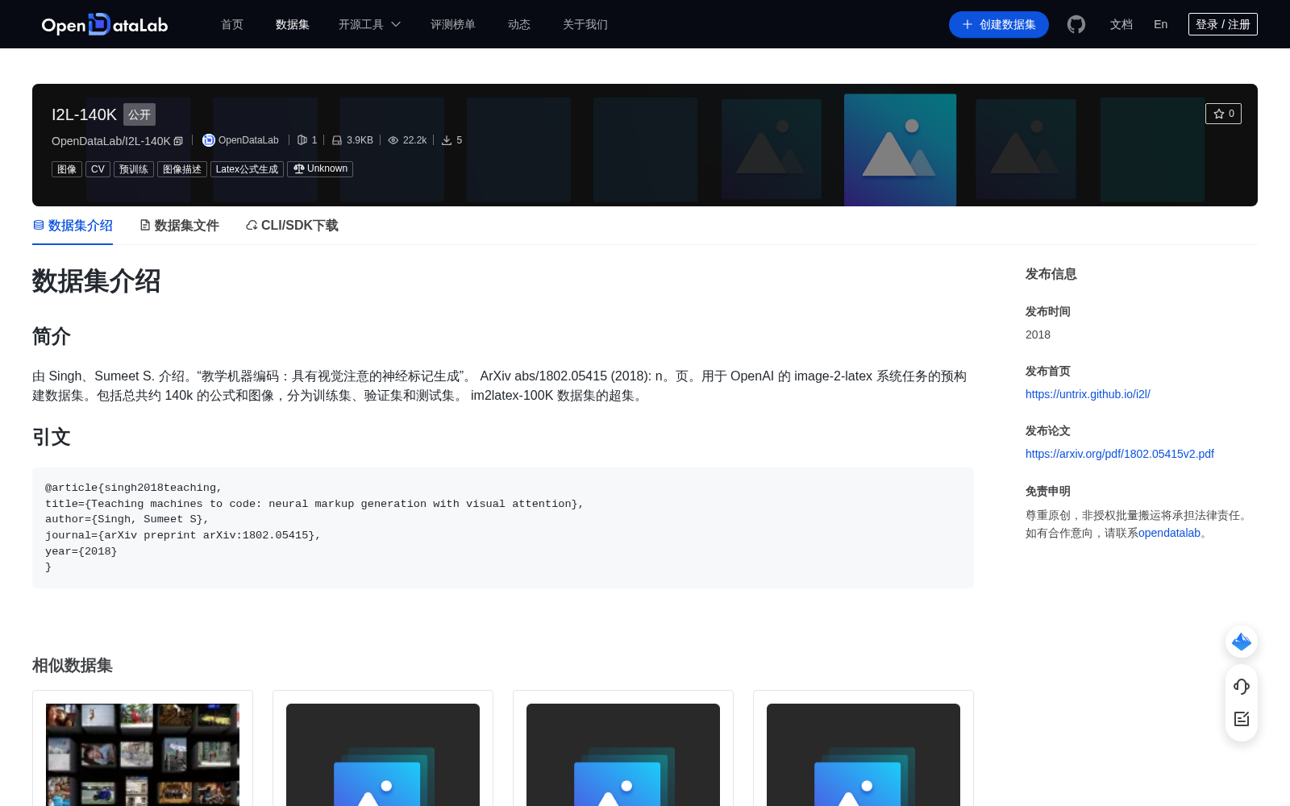Switch to 数据集文件 tab
Image resolution: width=1290 pixels, height=806 pixels.
[x=179, y=226]
